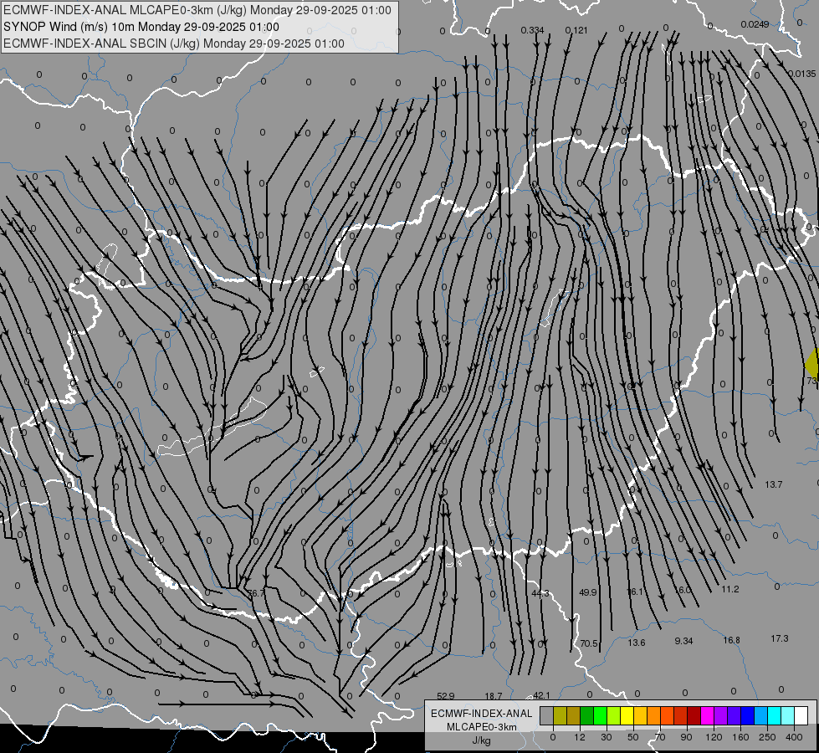
Task: Click the SYNOP Wind 10m title line
Action: tap(141, 27)
